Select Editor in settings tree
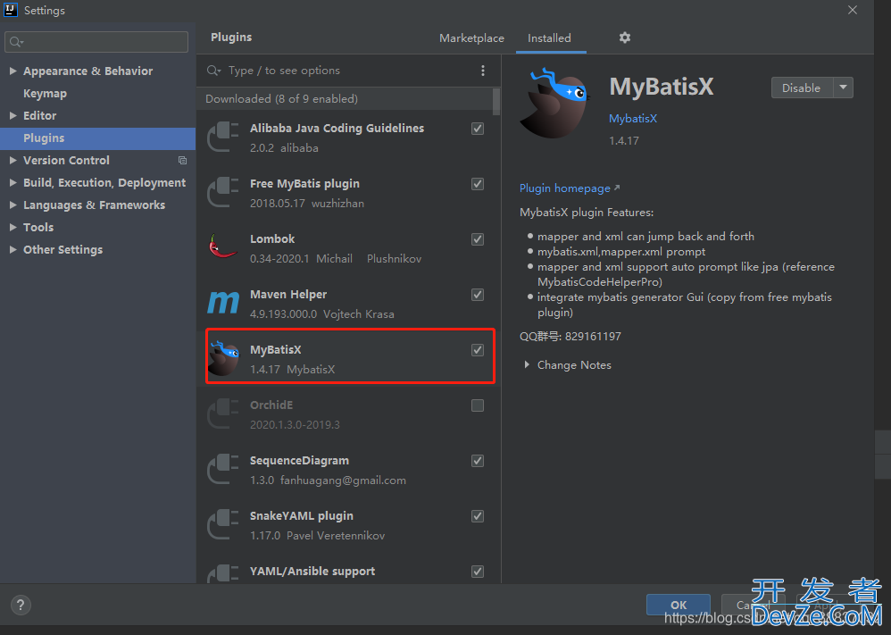This screenshot has height=635, width=891. 40,115
